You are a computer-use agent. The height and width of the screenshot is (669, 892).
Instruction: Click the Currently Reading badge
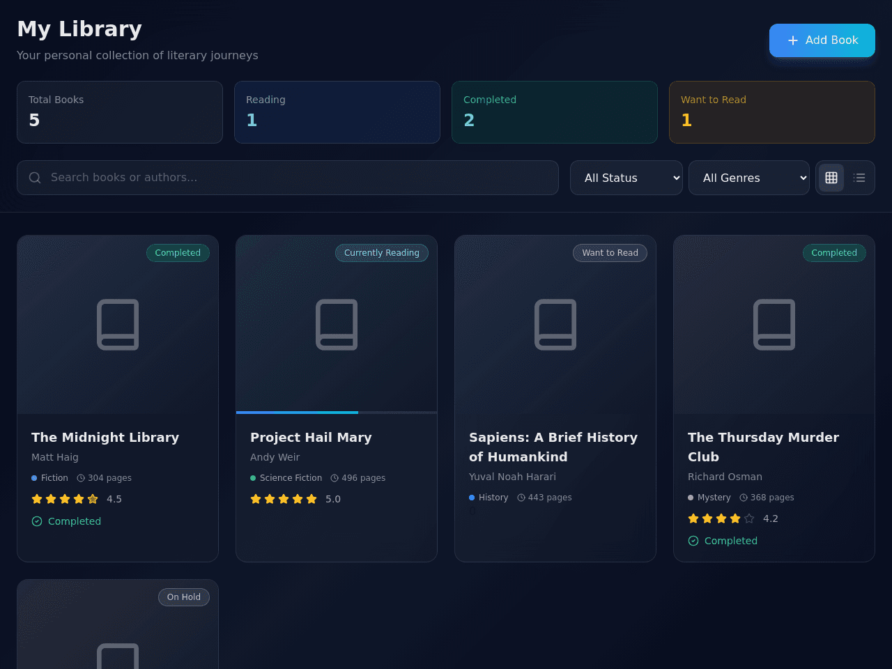[382, 253]
